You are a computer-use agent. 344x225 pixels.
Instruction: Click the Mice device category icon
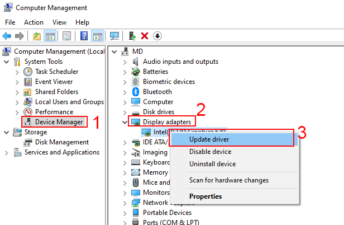(x=136, y=182)
